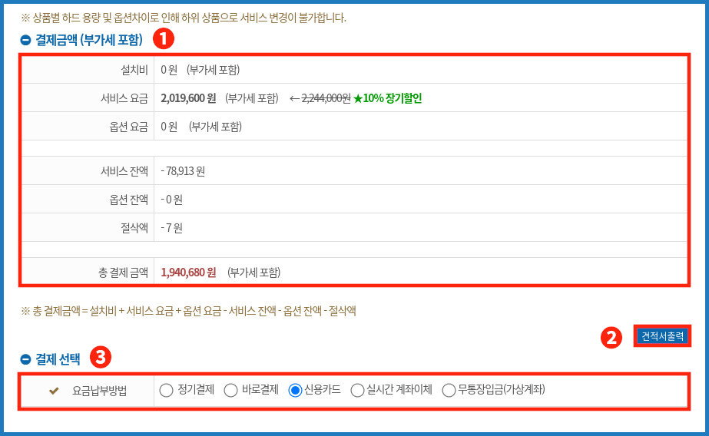
Task: Click the 결제 선택 heading text
Action: point(58,358)
